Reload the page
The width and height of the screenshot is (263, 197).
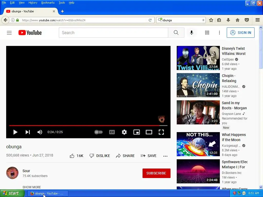pyautogui.click(x=150, y=20)
